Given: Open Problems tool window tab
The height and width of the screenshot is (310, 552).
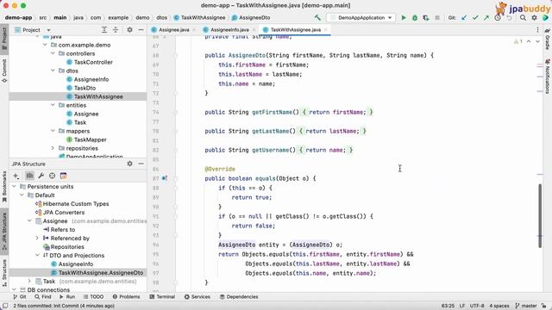Looking at the screenshot, I should [126, 296].
